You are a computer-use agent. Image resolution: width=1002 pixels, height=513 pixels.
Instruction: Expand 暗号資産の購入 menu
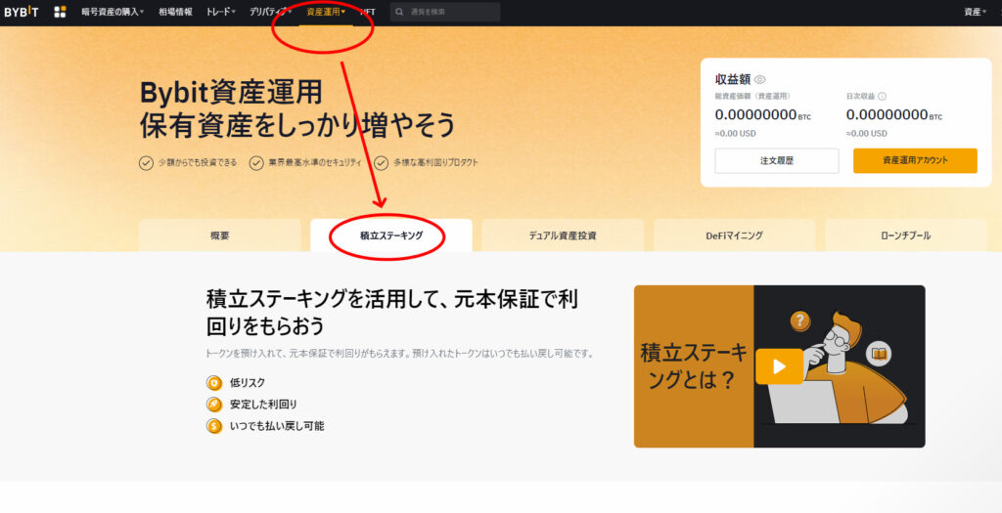[x=114, y=12]
